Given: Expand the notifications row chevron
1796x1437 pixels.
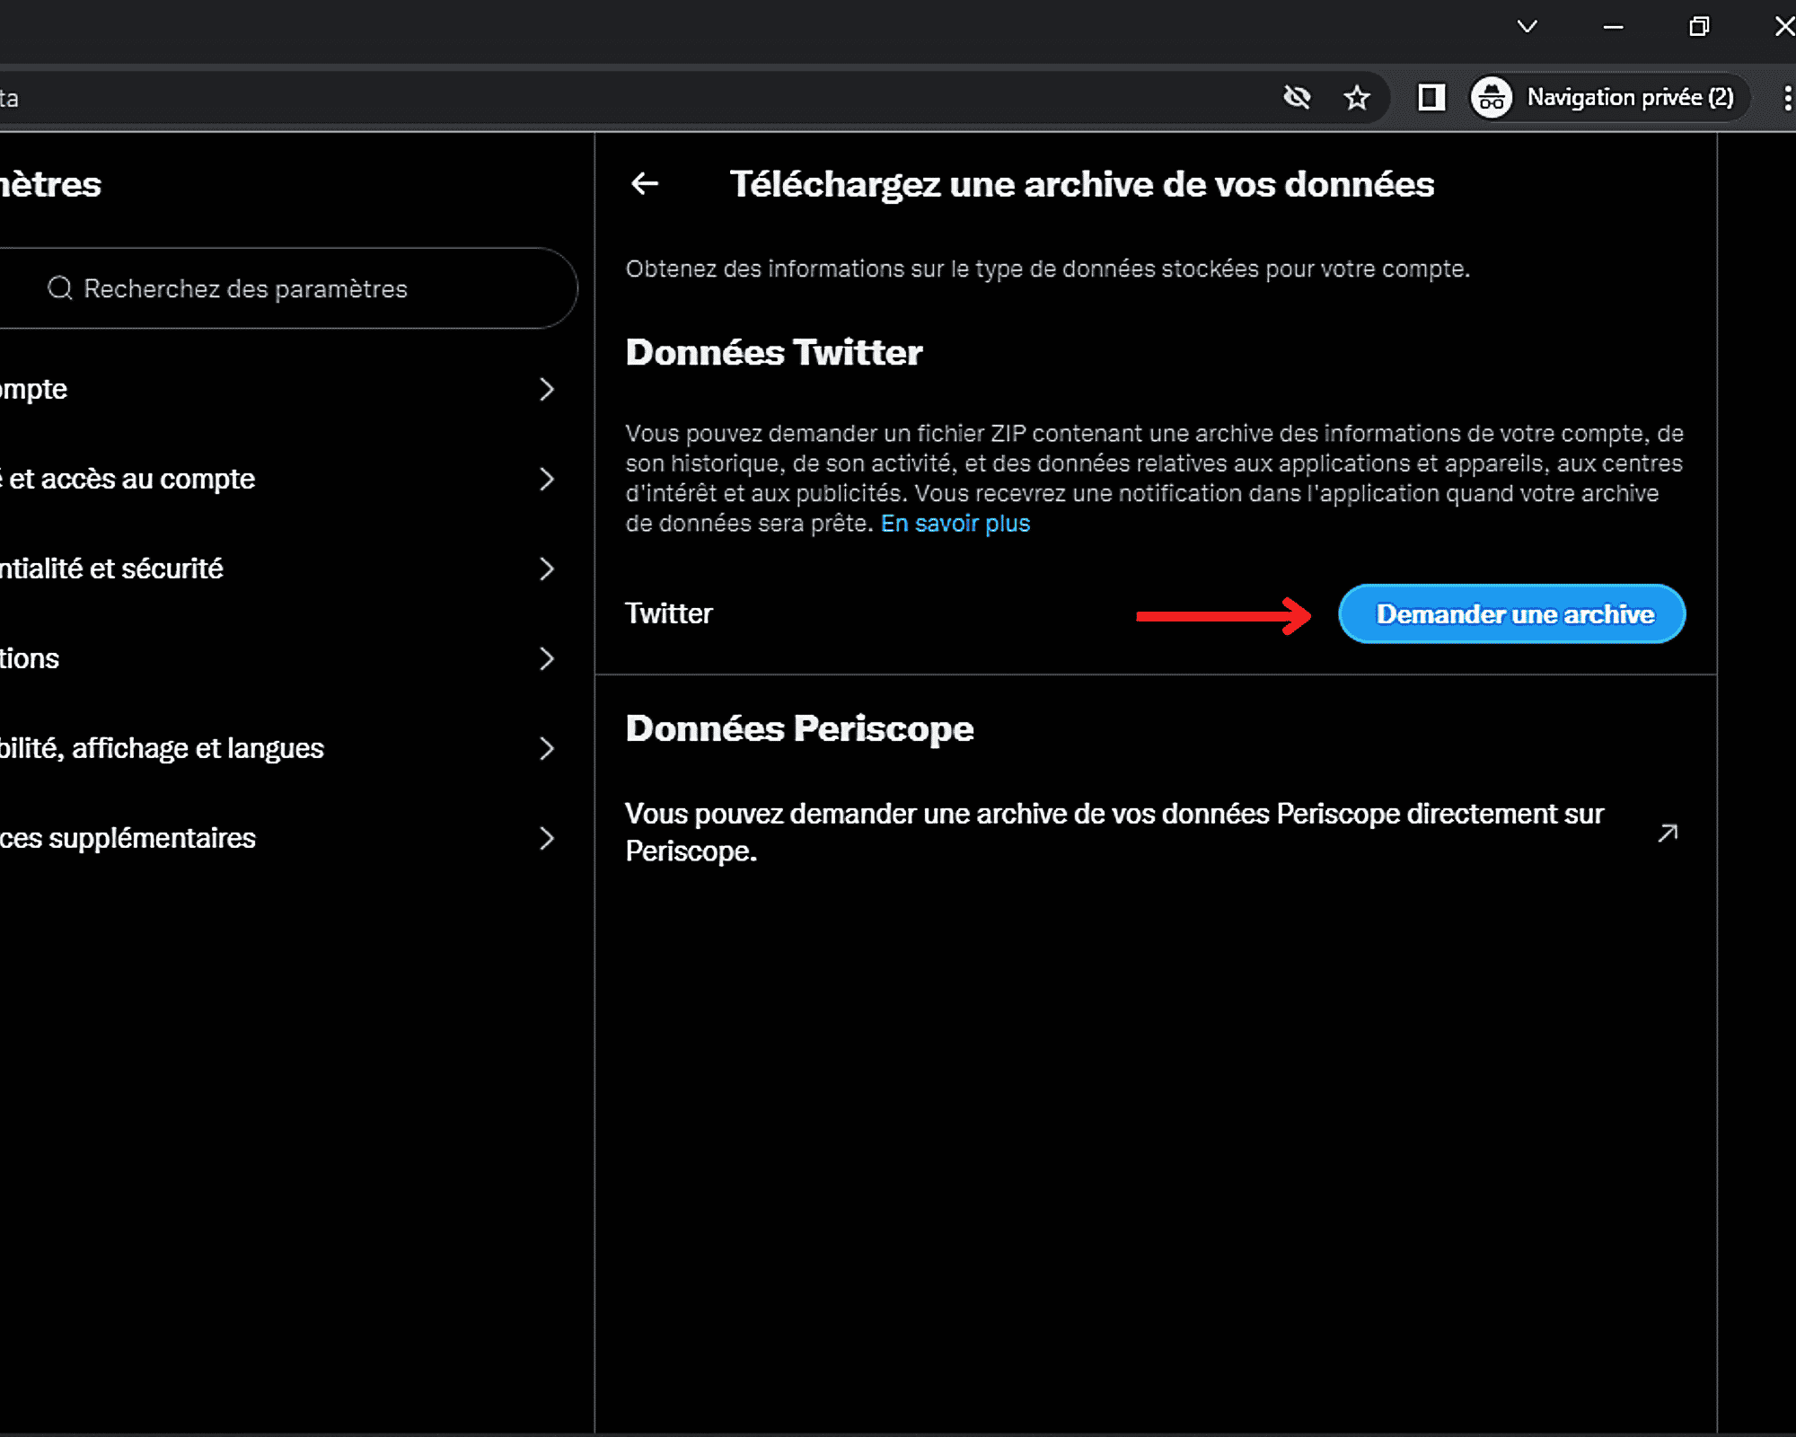Looking at the screenshot, I should point(546,658).
